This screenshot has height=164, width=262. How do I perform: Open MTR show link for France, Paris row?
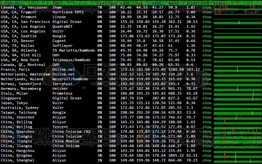click(207, 69)
